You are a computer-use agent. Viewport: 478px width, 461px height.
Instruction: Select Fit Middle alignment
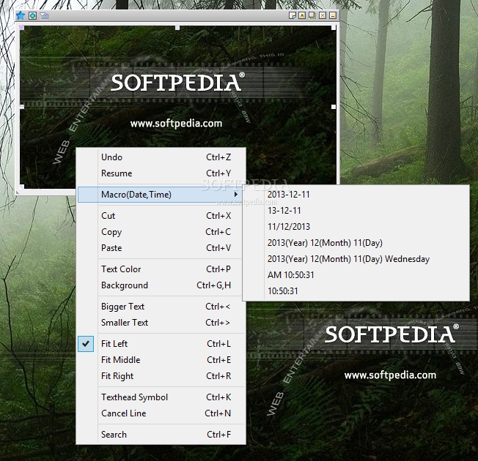(161, 360)
